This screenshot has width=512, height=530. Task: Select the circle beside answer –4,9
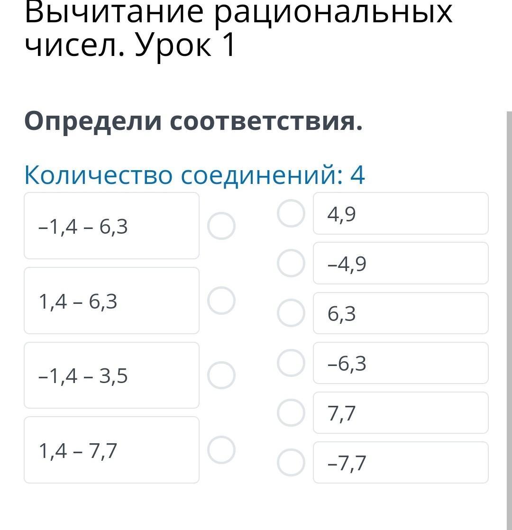pyautogui.click(x=291, y=263)
